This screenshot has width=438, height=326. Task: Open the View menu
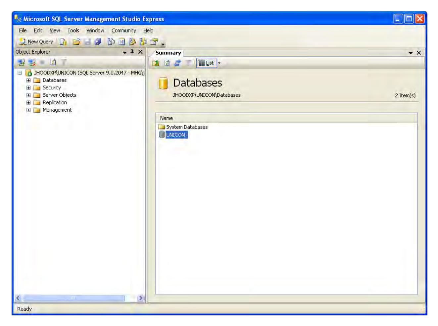[x=55, y=30]
